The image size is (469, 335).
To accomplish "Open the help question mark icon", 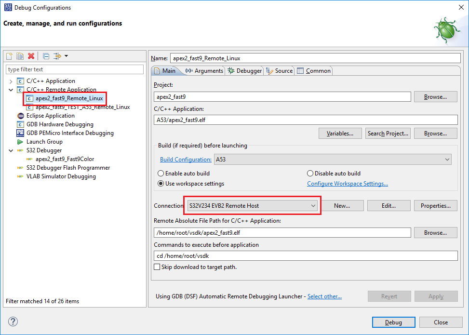I will tap(13, 322).
